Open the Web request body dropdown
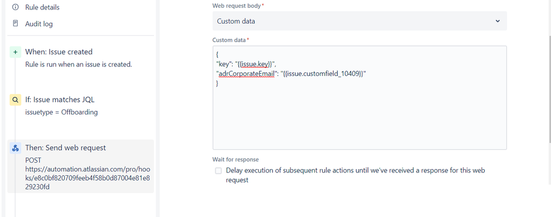Viewport: 551px width, 217px height. click(360, 21)
